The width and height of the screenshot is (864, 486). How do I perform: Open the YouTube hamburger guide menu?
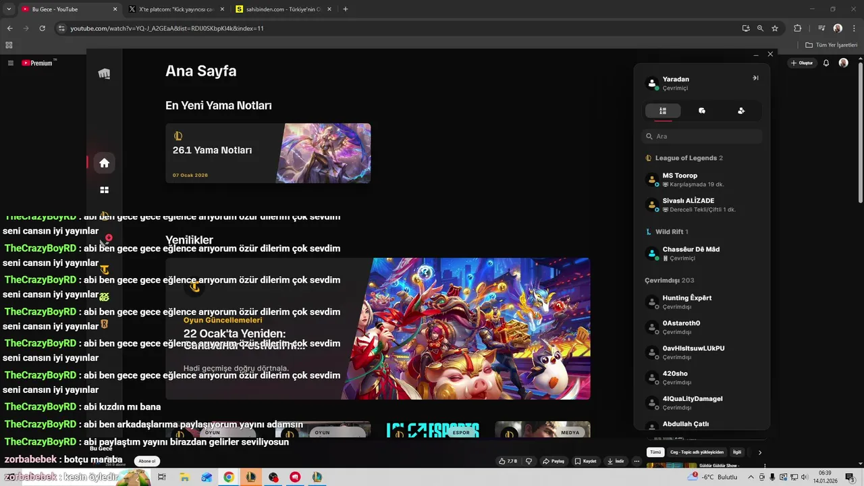11,63
